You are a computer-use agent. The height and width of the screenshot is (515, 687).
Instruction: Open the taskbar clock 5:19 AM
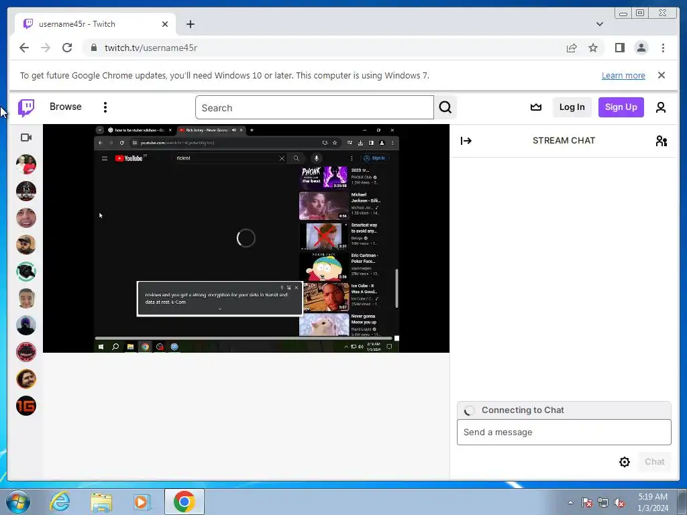653,502
